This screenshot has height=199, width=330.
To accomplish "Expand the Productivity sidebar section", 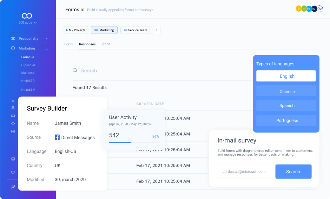I will click(x=29, y=39).
